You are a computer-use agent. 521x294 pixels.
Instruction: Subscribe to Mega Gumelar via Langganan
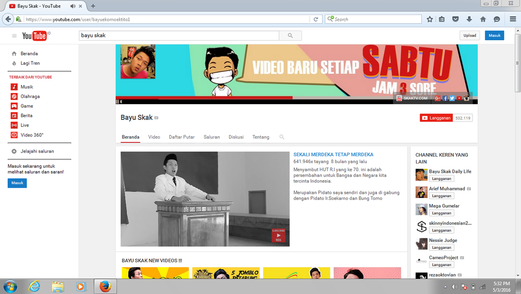[441, 213]
